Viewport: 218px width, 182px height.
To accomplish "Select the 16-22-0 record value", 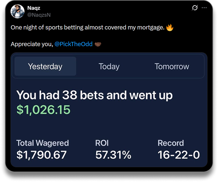I will (x=179, y=155).
